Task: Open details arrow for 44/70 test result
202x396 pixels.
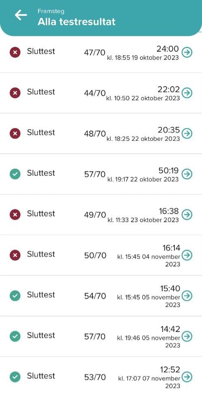Action: click(x=187, y=93)
